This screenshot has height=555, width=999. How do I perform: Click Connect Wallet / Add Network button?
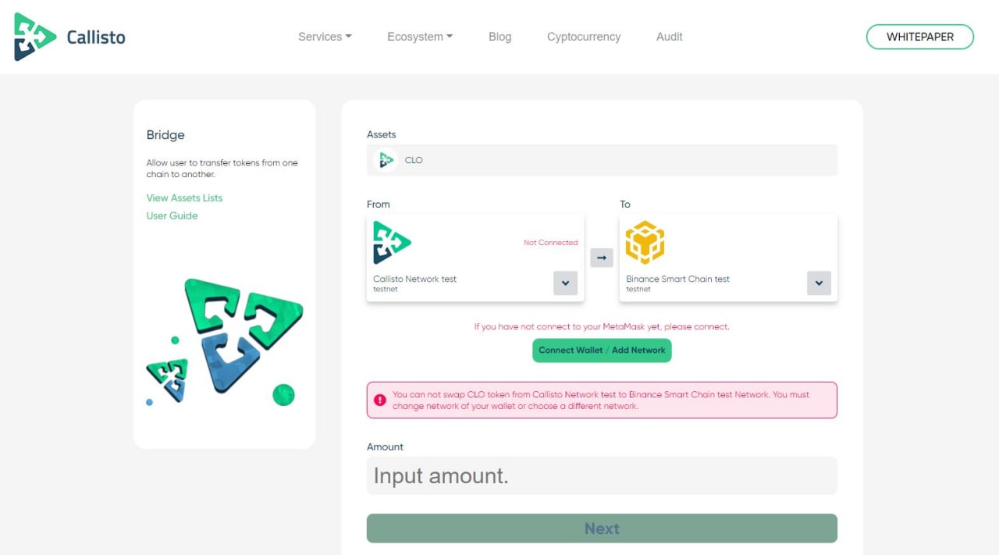click(x=602, y=350)
